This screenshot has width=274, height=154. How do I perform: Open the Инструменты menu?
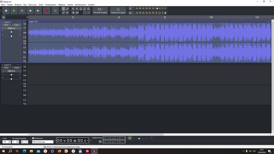[80, 5]
